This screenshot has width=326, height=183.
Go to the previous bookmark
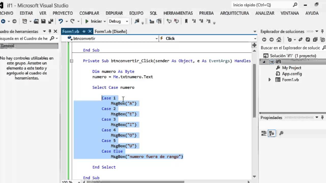[194, 21]
